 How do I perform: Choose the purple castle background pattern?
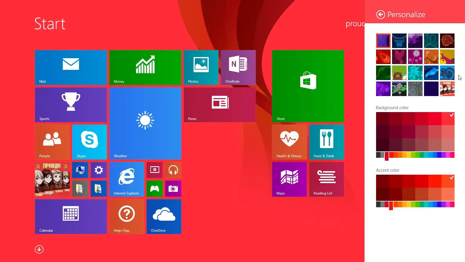pyautogui.click(x=415, y=41)
